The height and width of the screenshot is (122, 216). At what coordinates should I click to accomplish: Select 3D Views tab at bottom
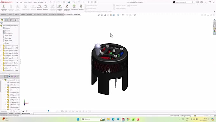[x=17, y=113]
